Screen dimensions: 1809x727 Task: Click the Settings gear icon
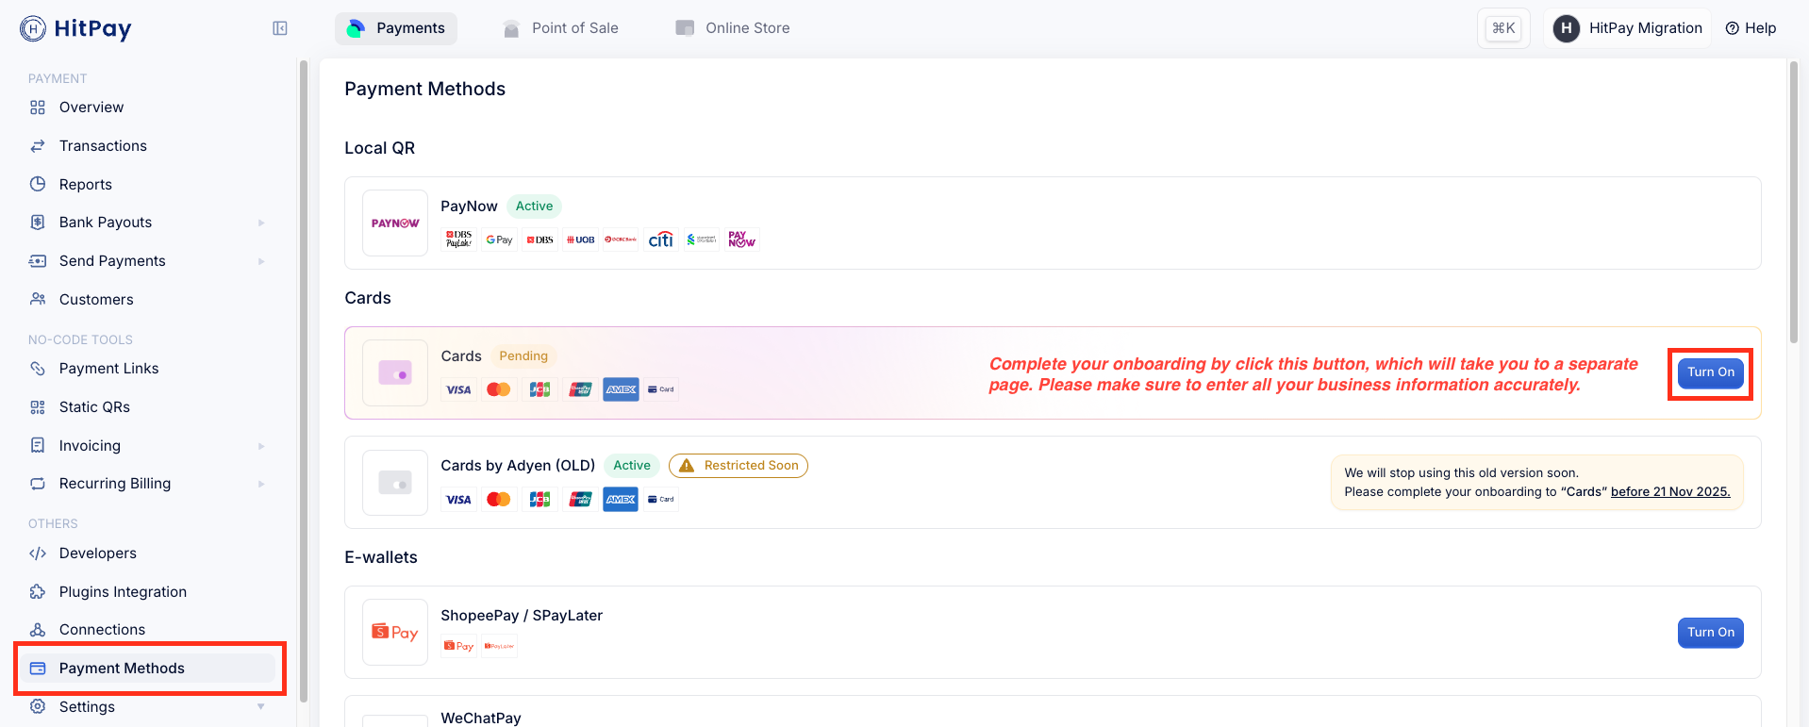[x=38, y=706]
